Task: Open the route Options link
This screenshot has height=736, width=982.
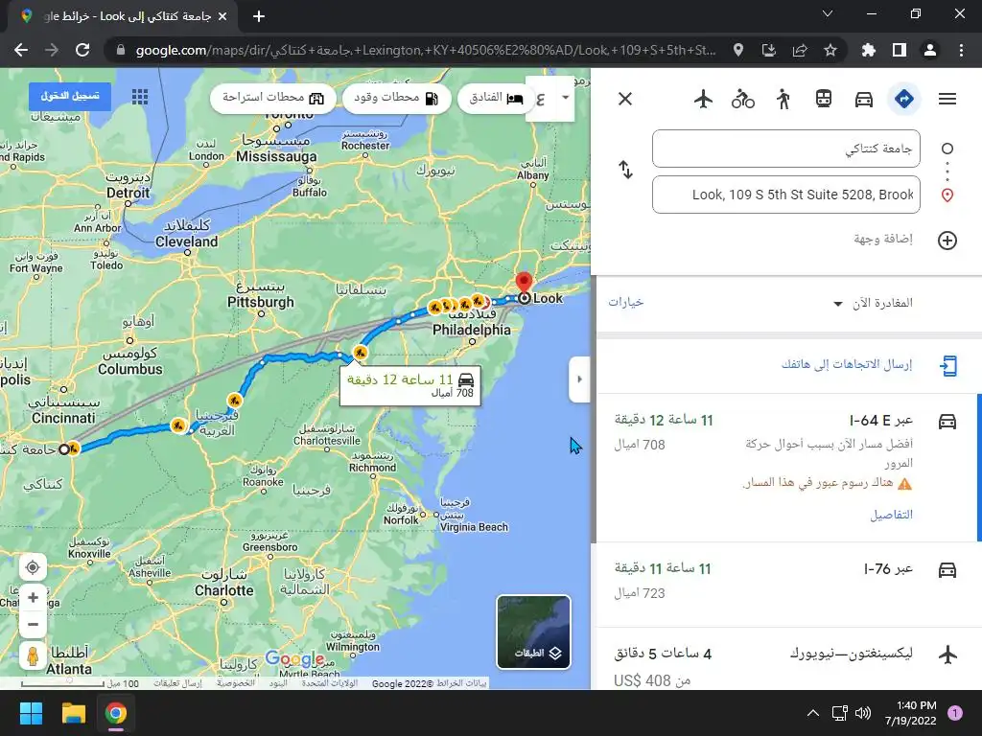Action: [625, 302]
